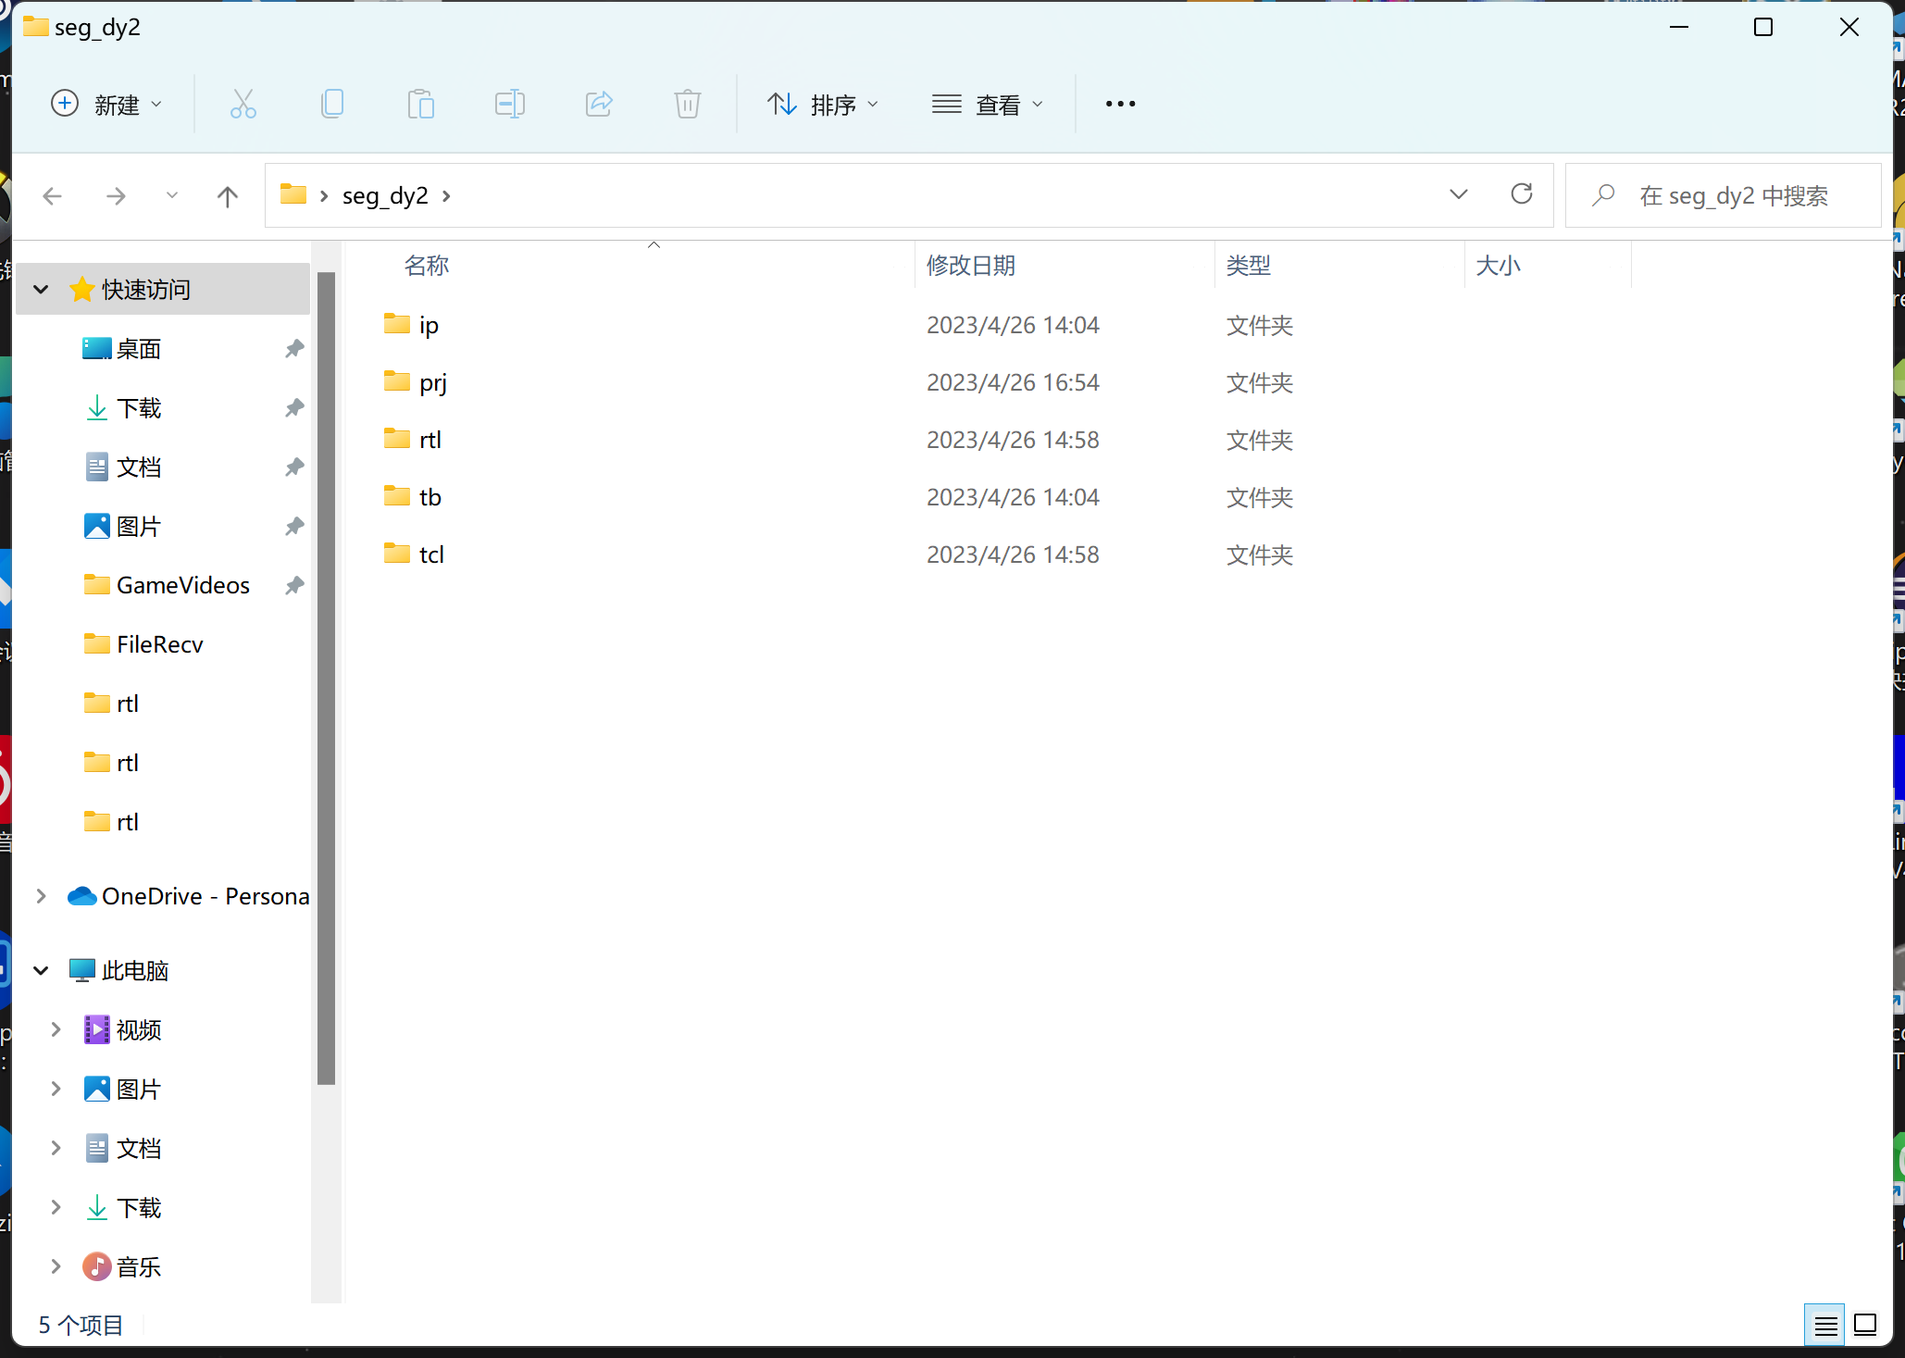Open 图片 in quick access
The image size is (1905, 1358).
point(139,527)
